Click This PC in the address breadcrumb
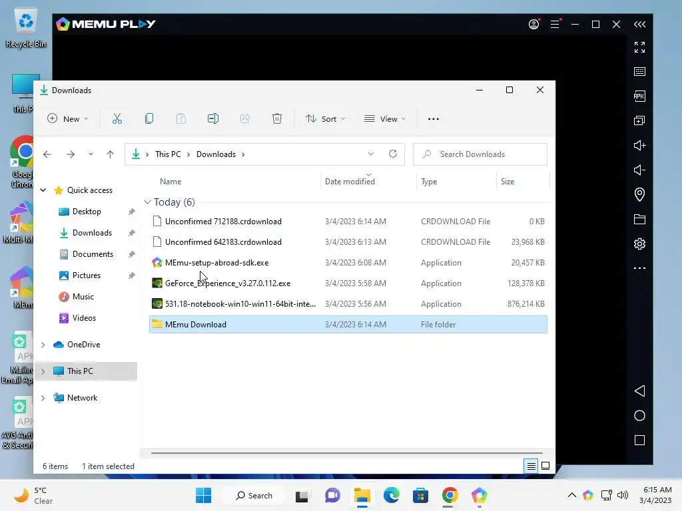682x511 pixels. pyautogui.click(x=168, y=154)
